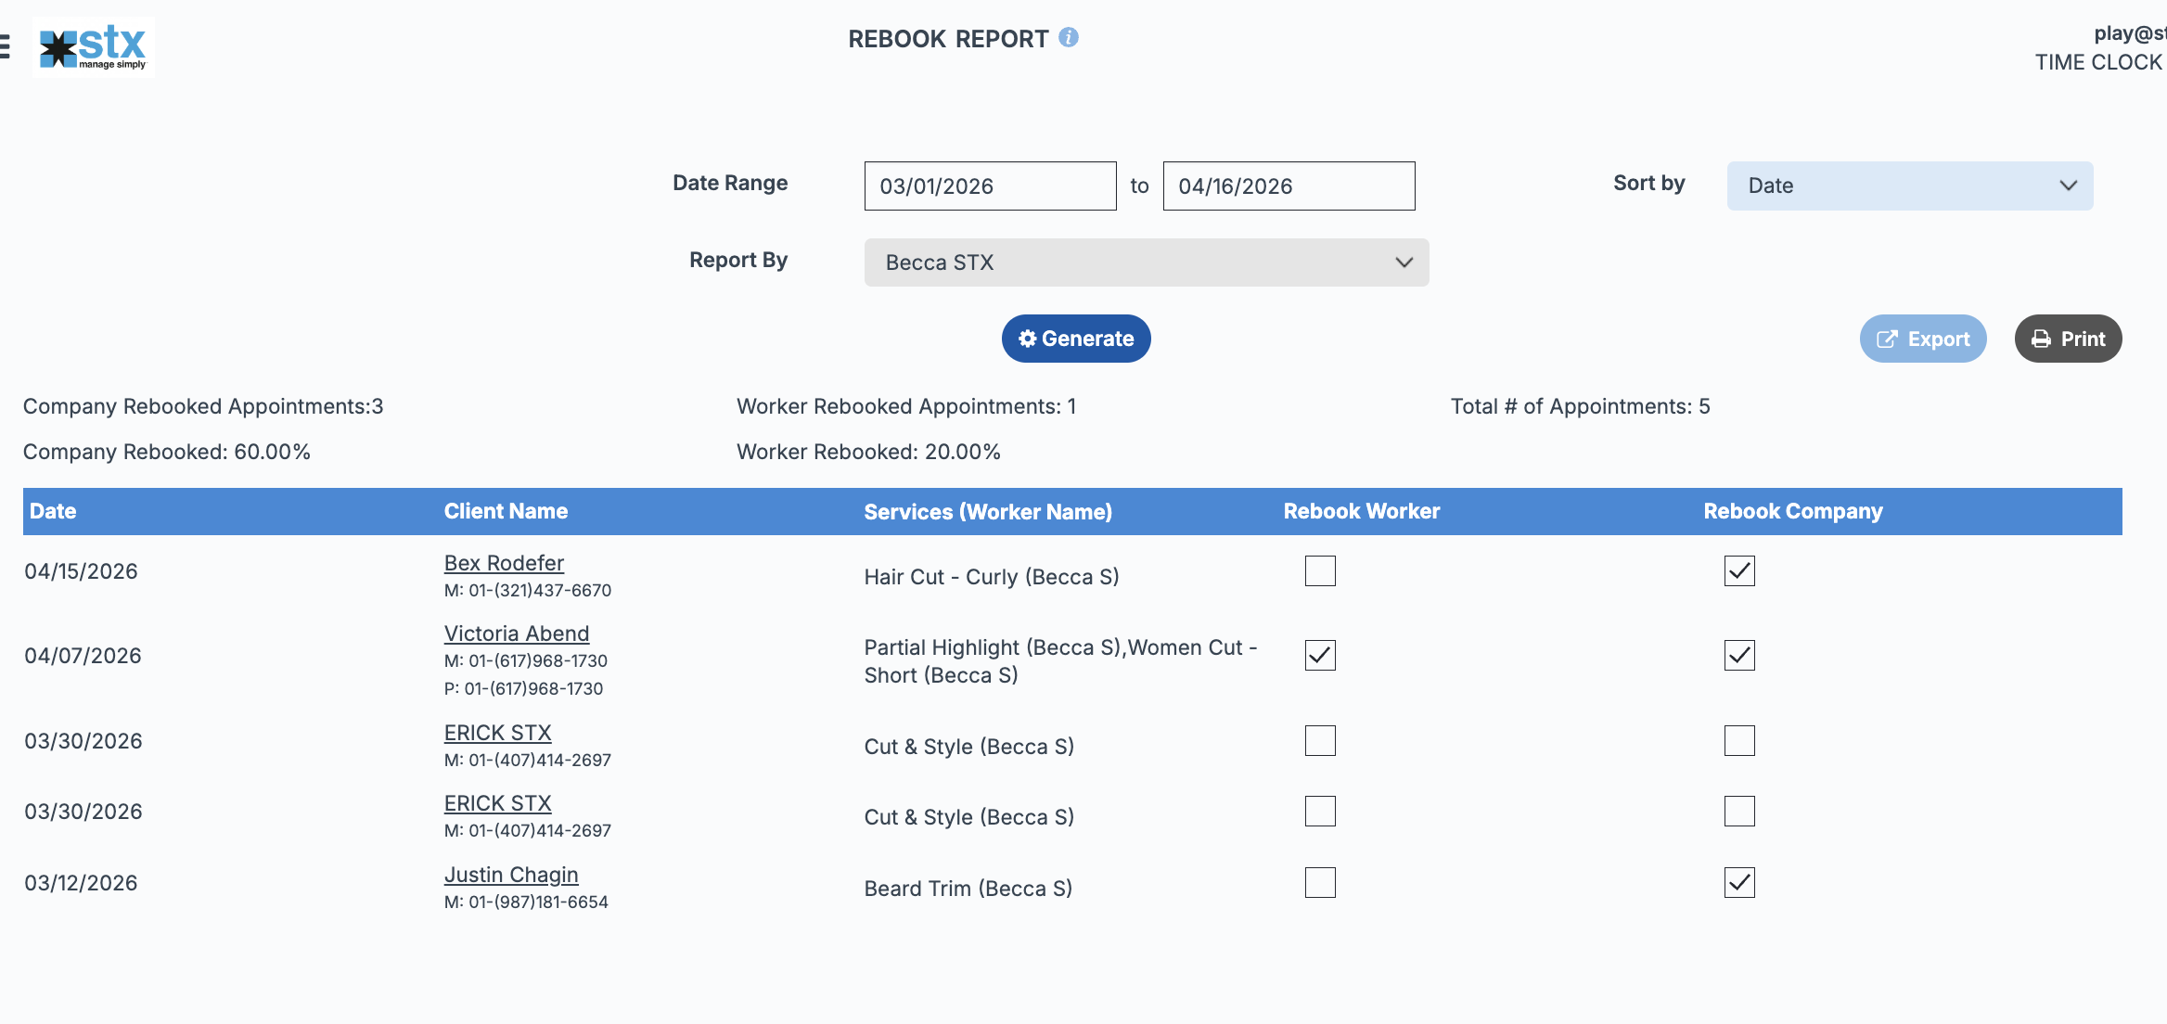Check Rebook Worker for Justin Chagin
The width and height of the screenshot is (2167, 1024).
click(x=1320, y=882)
